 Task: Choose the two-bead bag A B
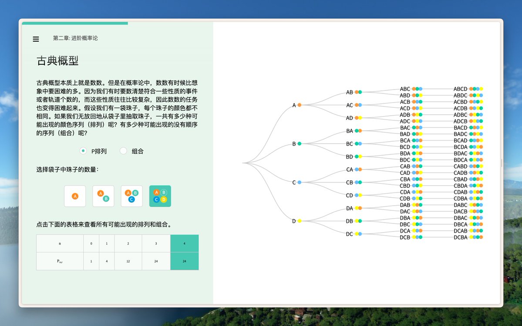click(x=103, y=196)
